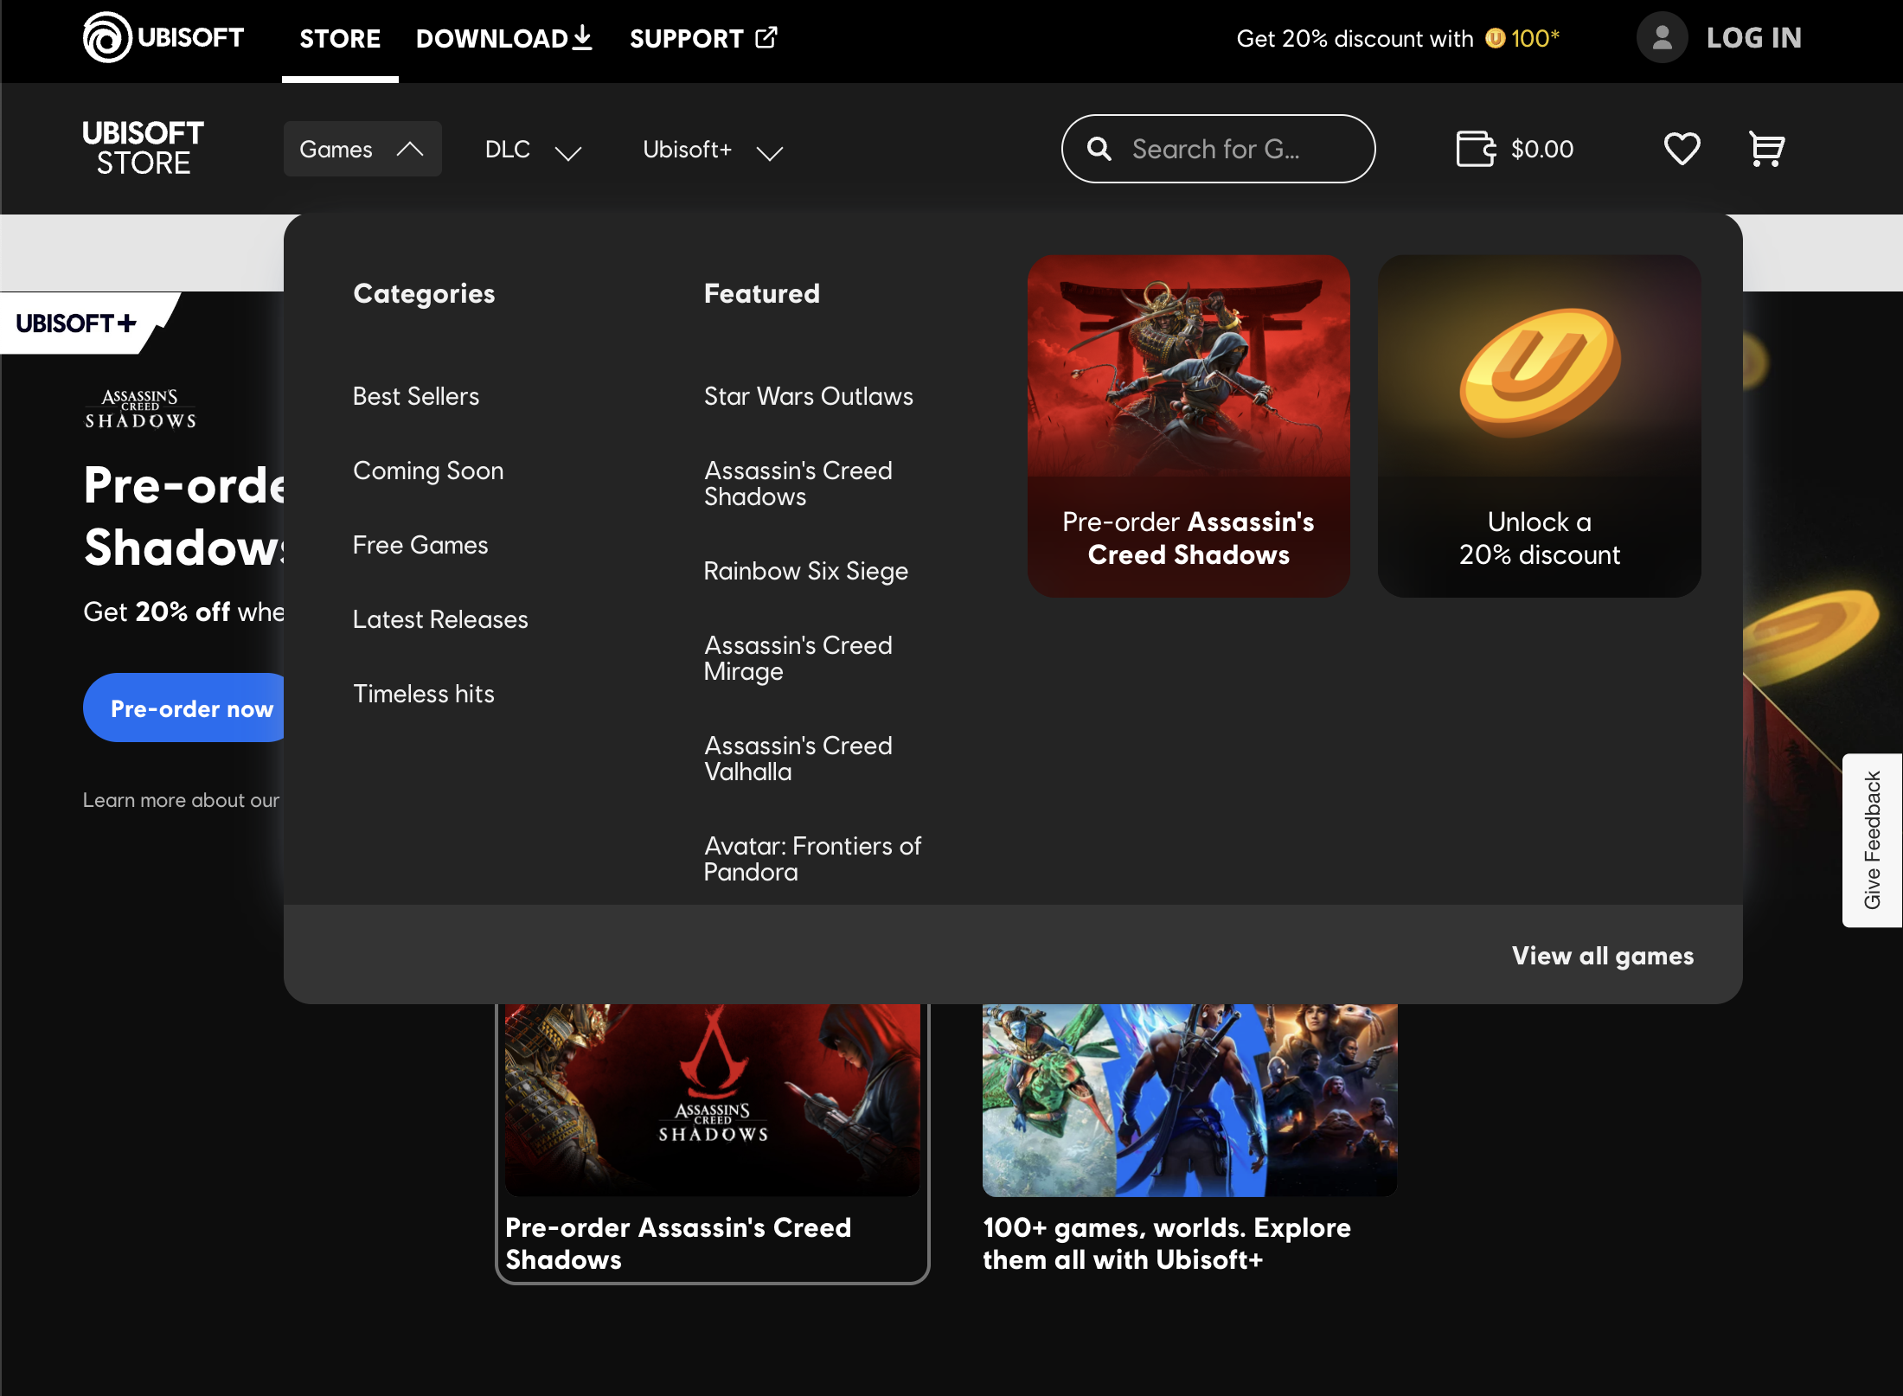Open the Give Feedback panel
Screen dimensions: 1903x1396
(1872, 837)
